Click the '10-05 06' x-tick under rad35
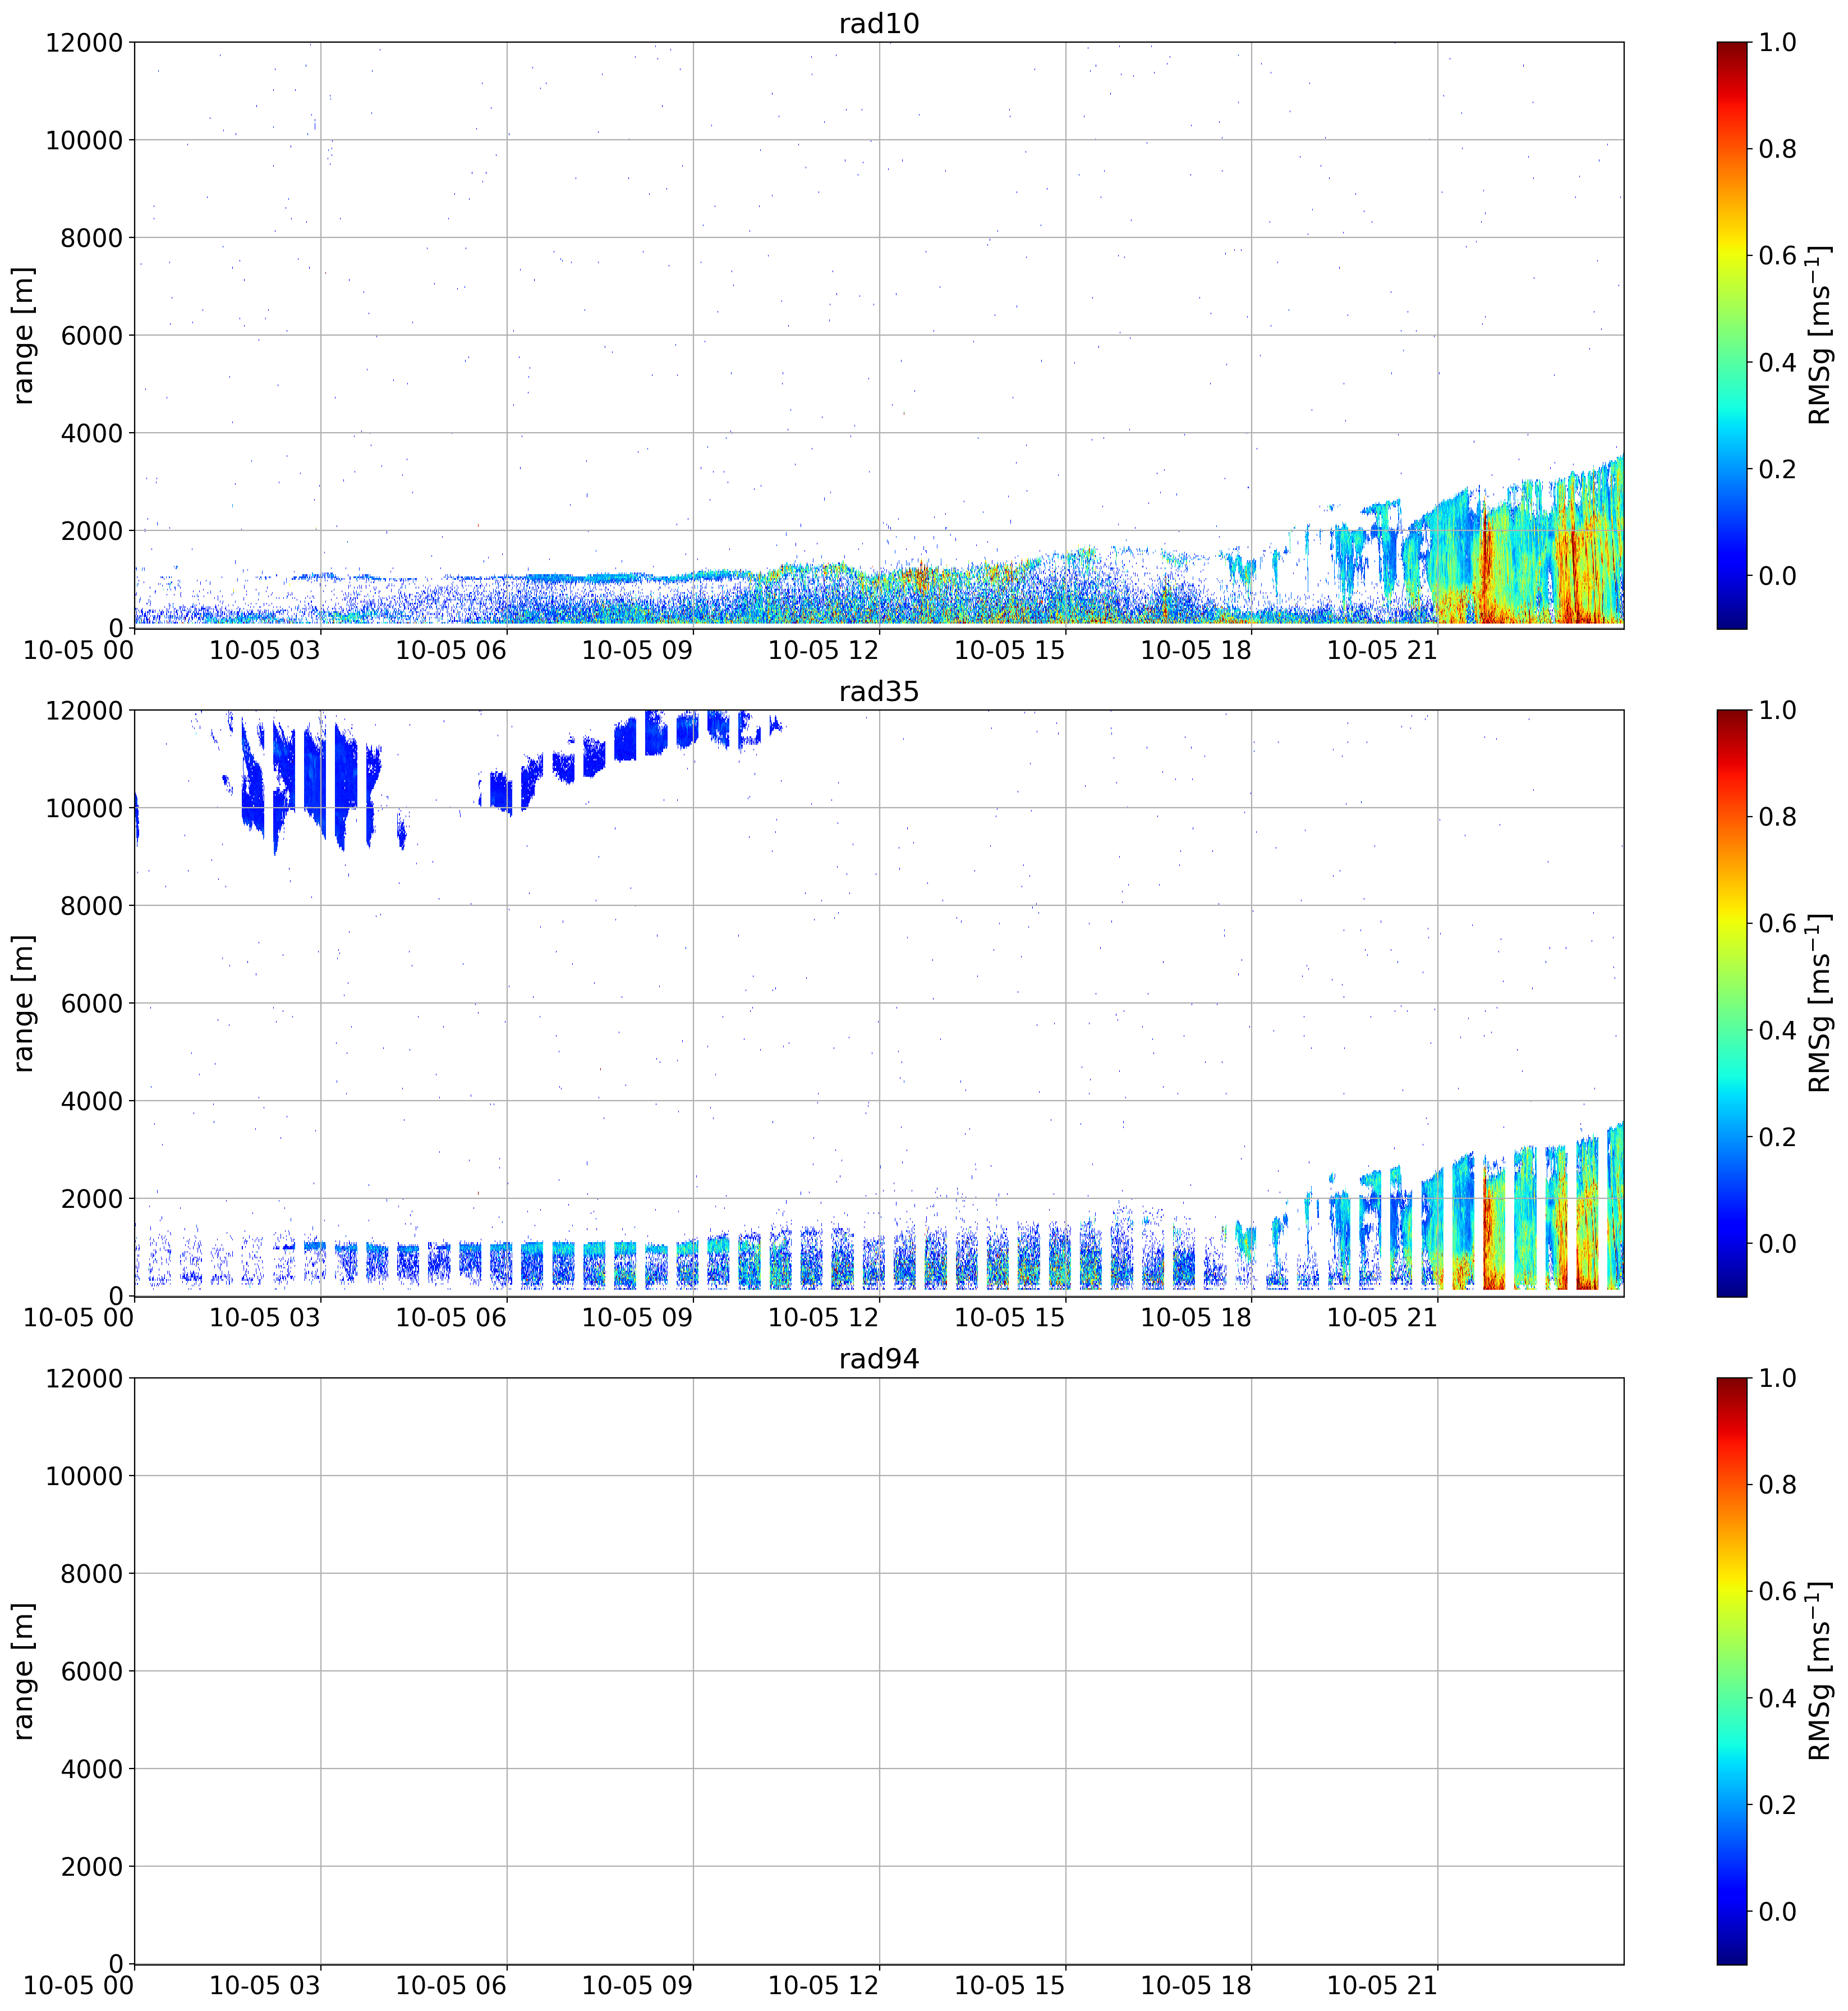 [451, 1318]
